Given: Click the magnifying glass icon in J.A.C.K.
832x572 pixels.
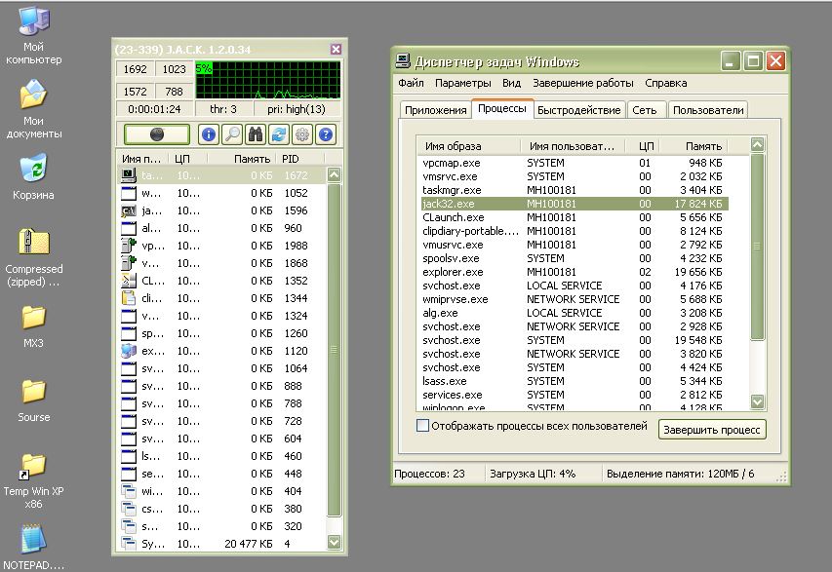Looking at the screenshot, I should pos(232,134).
